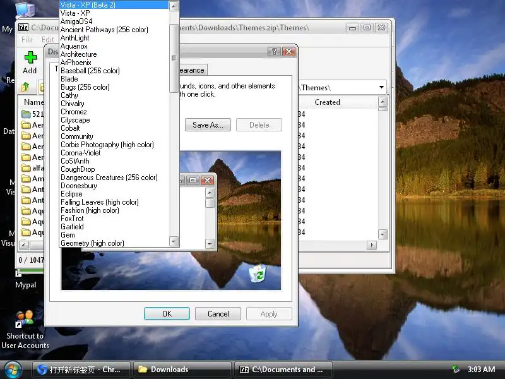Click the Recycle Bin icon in the theme preview
This screenshot has width=505, height=379.
point(258,274)
